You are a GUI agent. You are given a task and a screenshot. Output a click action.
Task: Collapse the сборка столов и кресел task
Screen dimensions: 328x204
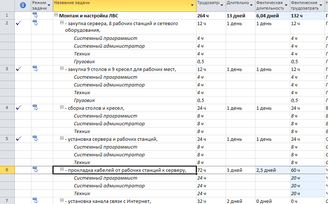coord(62,107)
